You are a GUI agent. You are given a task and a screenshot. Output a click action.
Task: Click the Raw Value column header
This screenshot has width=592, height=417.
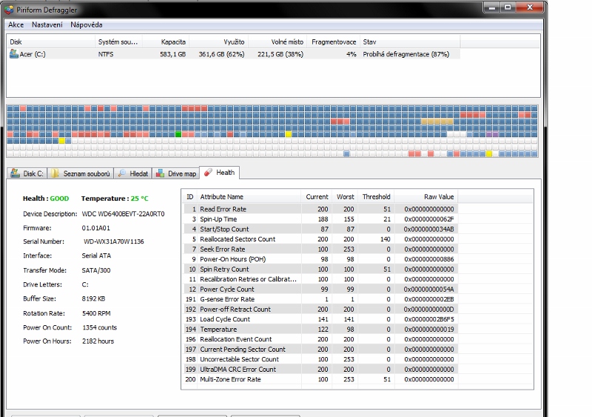(x=426, y=197)
